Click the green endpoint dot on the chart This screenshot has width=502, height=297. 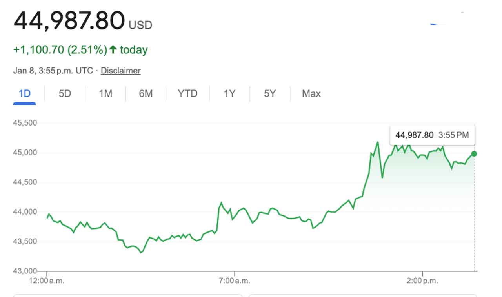pos(474,154)
